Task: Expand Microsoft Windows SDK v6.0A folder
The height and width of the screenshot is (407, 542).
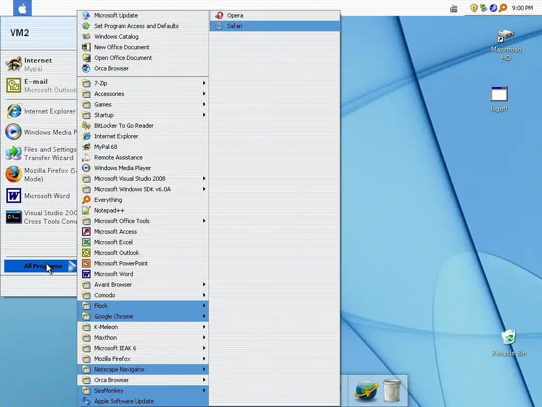Action: tap(143, 189)
